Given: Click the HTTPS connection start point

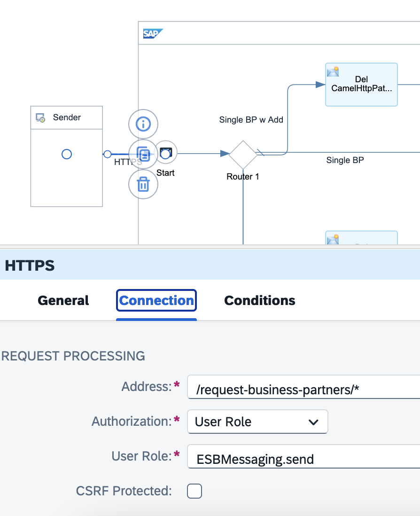Looking at the screenshot, I should tap(107, 154).
